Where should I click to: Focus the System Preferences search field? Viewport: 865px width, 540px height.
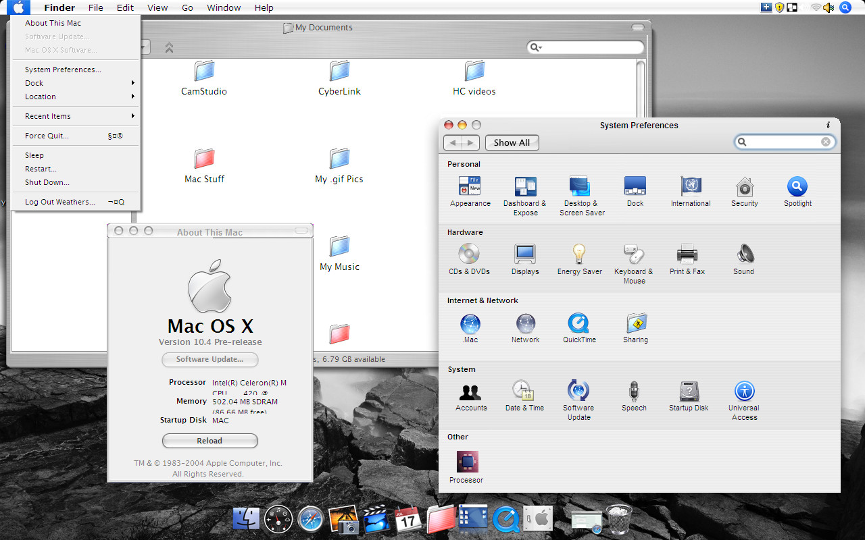coord(785,142)
